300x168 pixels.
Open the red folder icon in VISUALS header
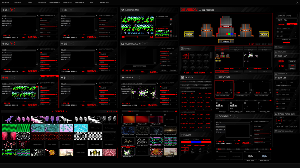(116, 111)
